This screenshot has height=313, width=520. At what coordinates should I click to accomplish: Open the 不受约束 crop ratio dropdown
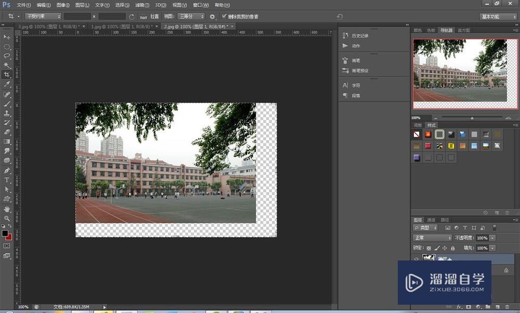point(43,17)
